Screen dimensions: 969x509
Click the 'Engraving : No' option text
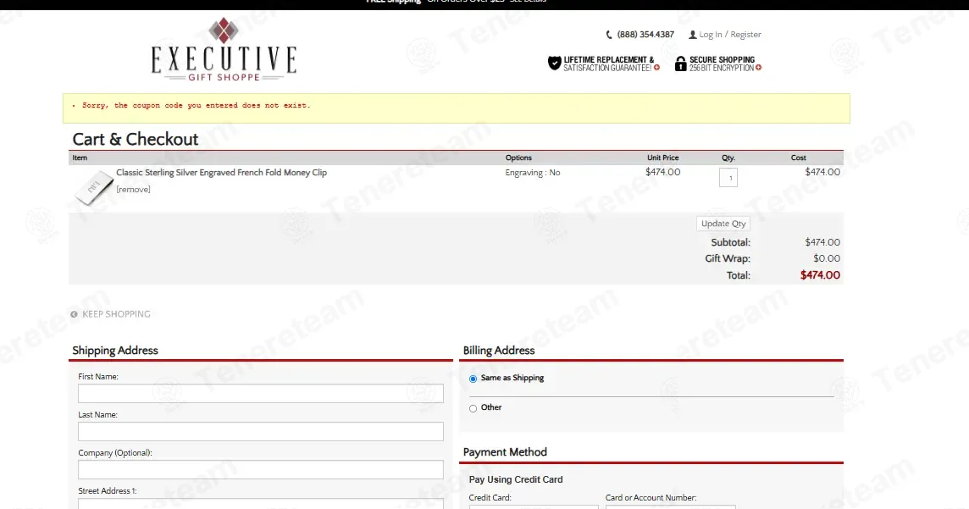(533, 173)
